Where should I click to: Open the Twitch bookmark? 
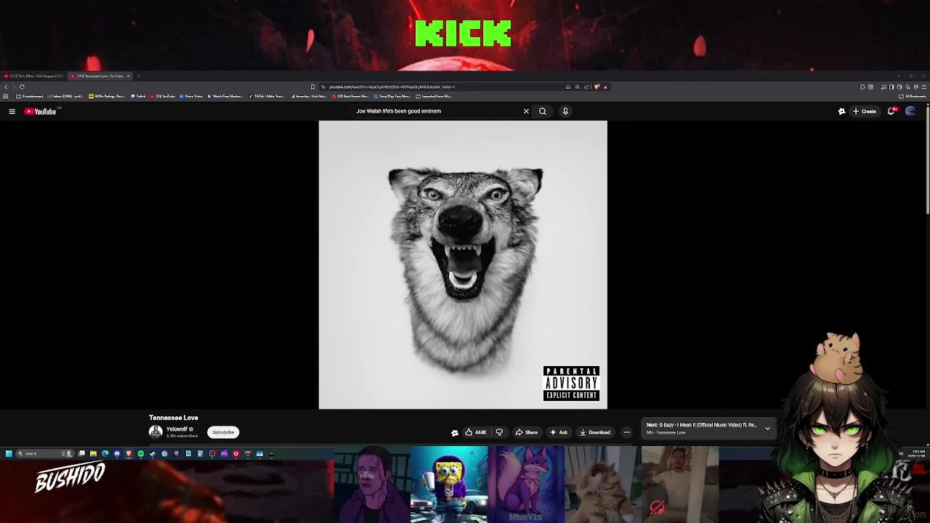pos(138,96)
